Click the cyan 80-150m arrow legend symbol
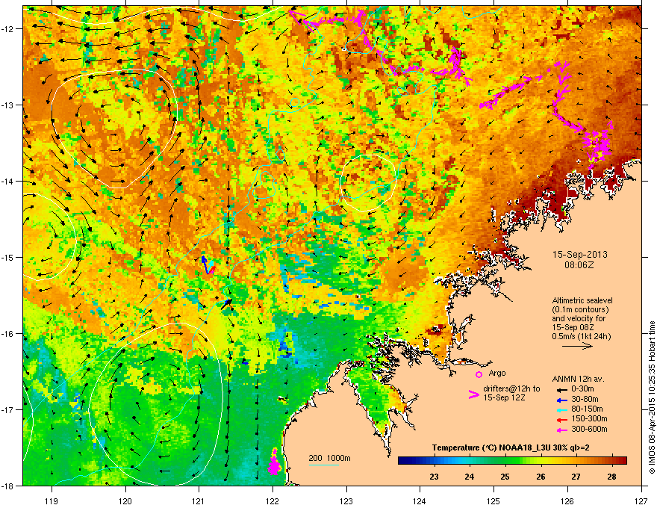Image resolution: width=657 pixels, height=508 pixels. [x=561, y=409]
